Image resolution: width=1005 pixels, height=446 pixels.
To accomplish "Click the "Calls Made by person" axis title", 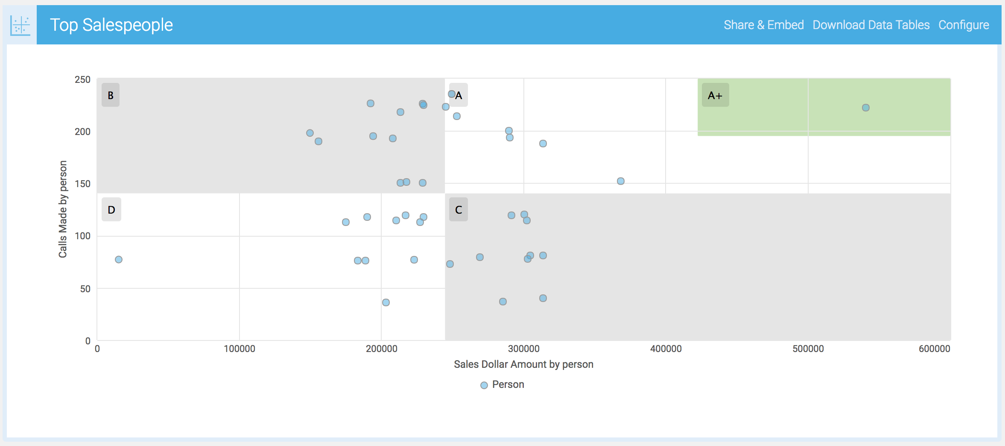I will tap(63, 209).
